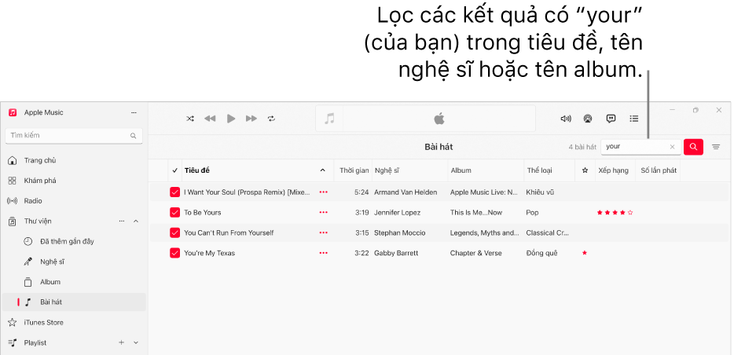Clear the "your" filter text
This screenshot has height=355, width=734.
(x=673, y=147)
